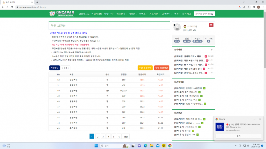Click the 주간복권 row No 43
266x149 pixels.
coord(109,128)
